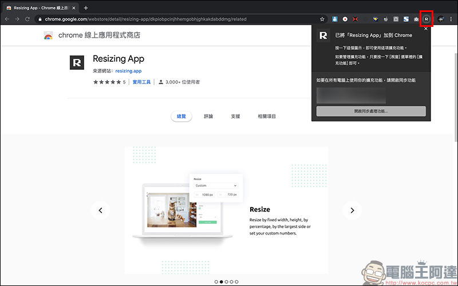Select third carousel dot indicator

(x=226, y=282)
